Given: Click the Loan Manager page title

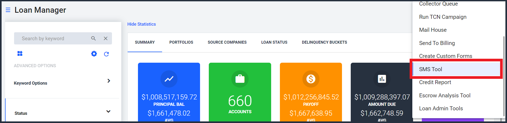Looking at the screenshot, I should pyautogui.click(x=40, y=10).
